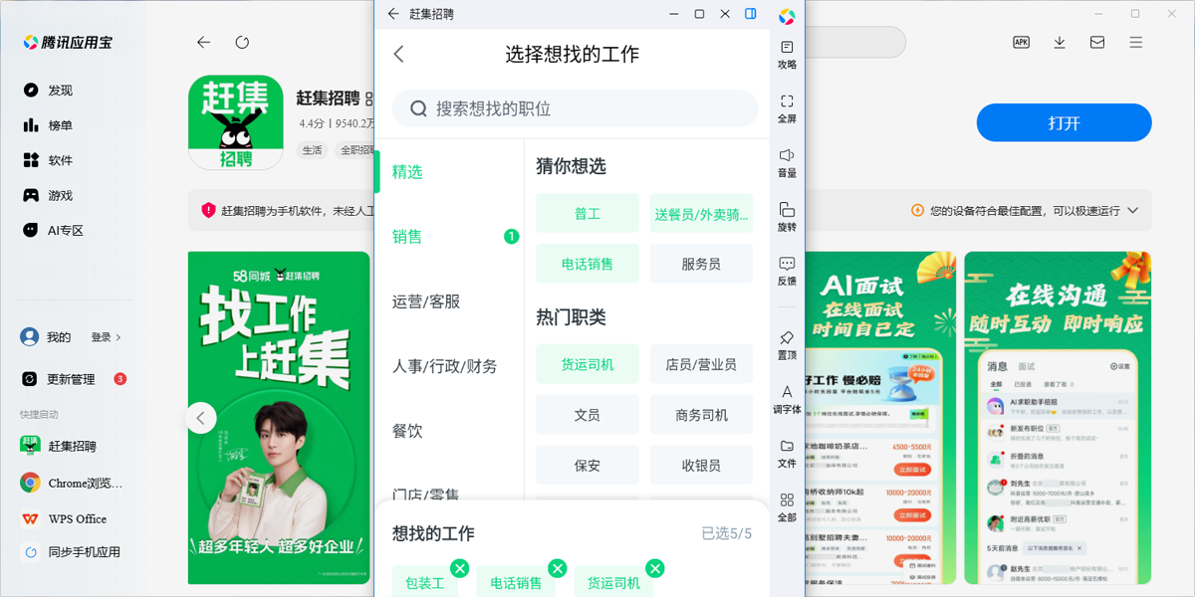
Task: Toggle 电话销售 chip under 猜你想选
Action: pyautogui.click(x=588, y=264)
